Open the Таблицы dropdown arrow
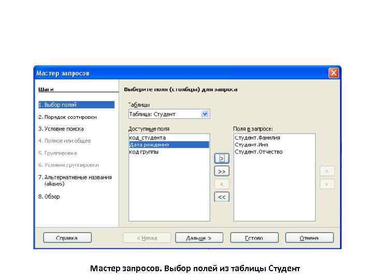Image resolution: width=373 pixels, height=280 pixels. (x=205, y=114)
